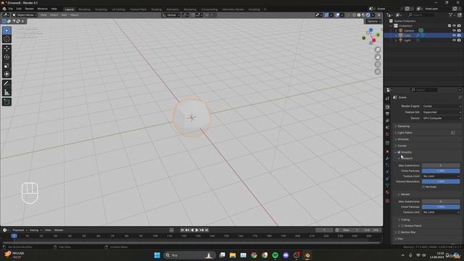Viewport: 464px width, 261px height.
Task: Switch perspective/orthographic view icon
Action: click(x=378, y=72)
